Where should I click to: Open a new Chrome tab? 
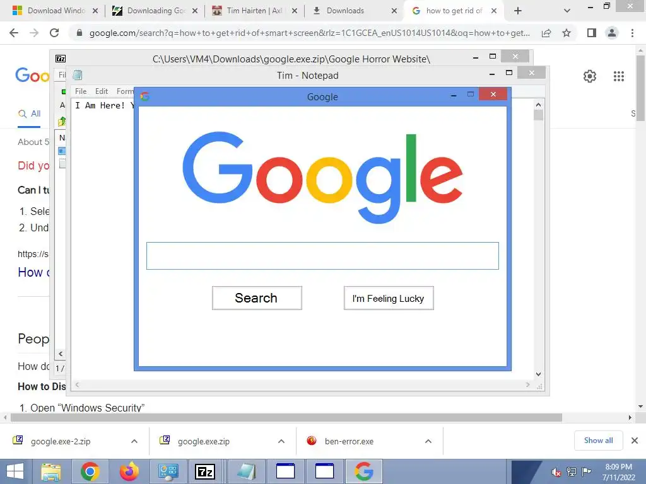tap(518, 11)
